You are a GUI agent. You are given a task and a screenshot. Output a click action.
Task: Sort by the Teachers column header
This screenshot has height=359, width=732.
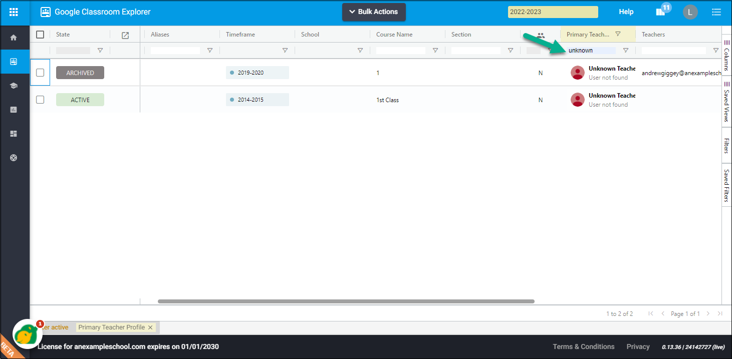pyautogui.click(x=653, y=35)
